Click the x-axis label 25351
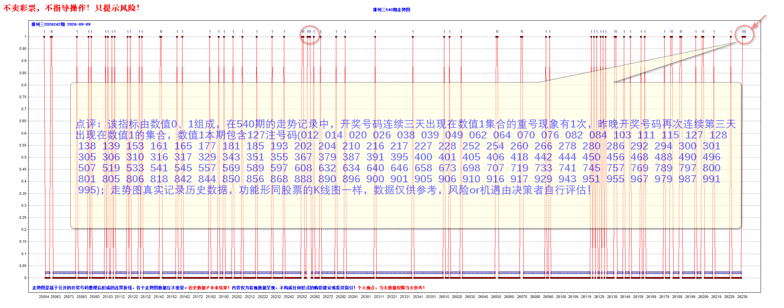Screen dimensions: 784x308 coord(431,297)
